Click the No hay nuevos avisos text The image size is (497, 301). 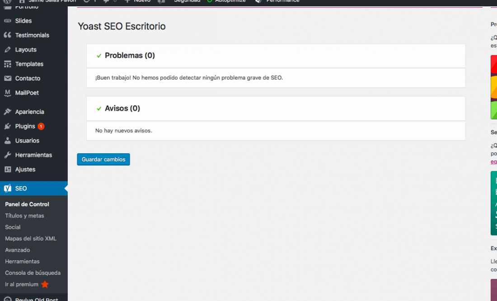(124, 131)
